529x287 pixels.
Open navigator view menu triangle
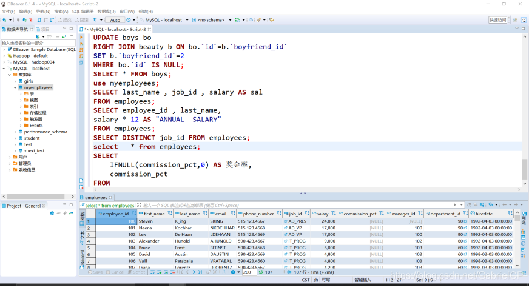click(x=72, y=36)
